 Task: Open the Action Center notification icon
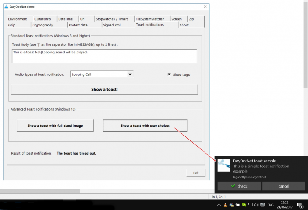click(x=300, y=205)
